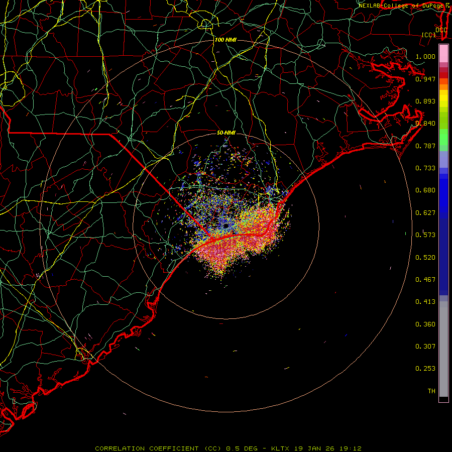Click the KLTX station identifier
Screen dimensions: 452x452
click(x=281, y=448)
